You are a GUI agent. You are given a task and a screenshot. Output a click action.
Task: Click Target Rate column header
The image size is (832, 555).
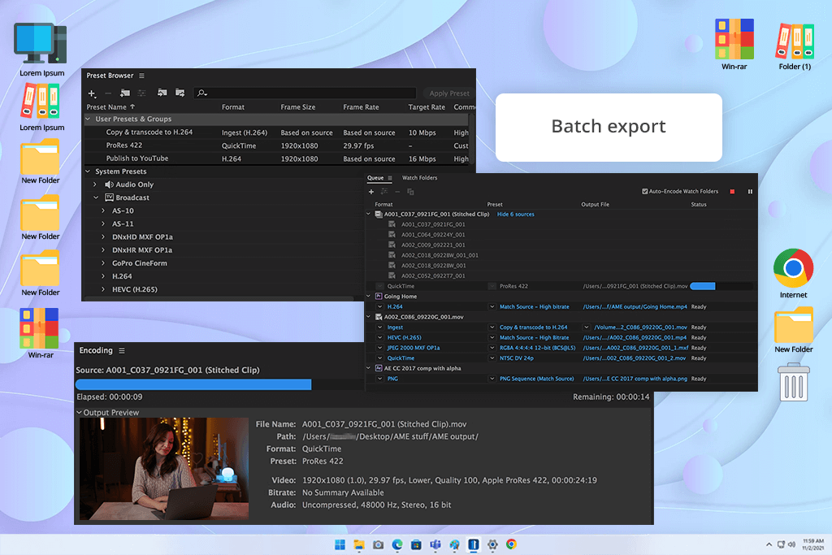(427, 107)
